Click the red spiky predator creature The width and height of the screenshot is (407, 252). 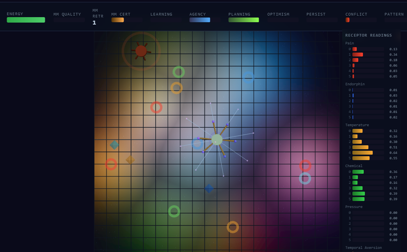(x=141, y=51)
